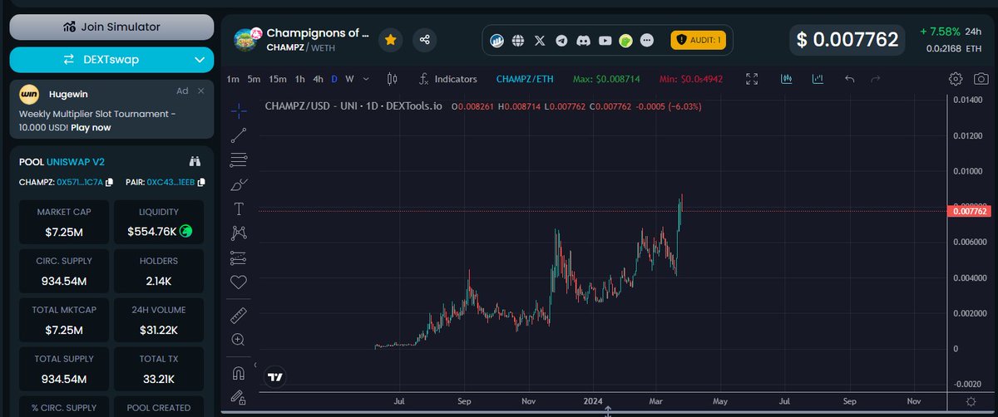
Task: Switch chart to 15m timeframe
Action: (x=278, y=79)
